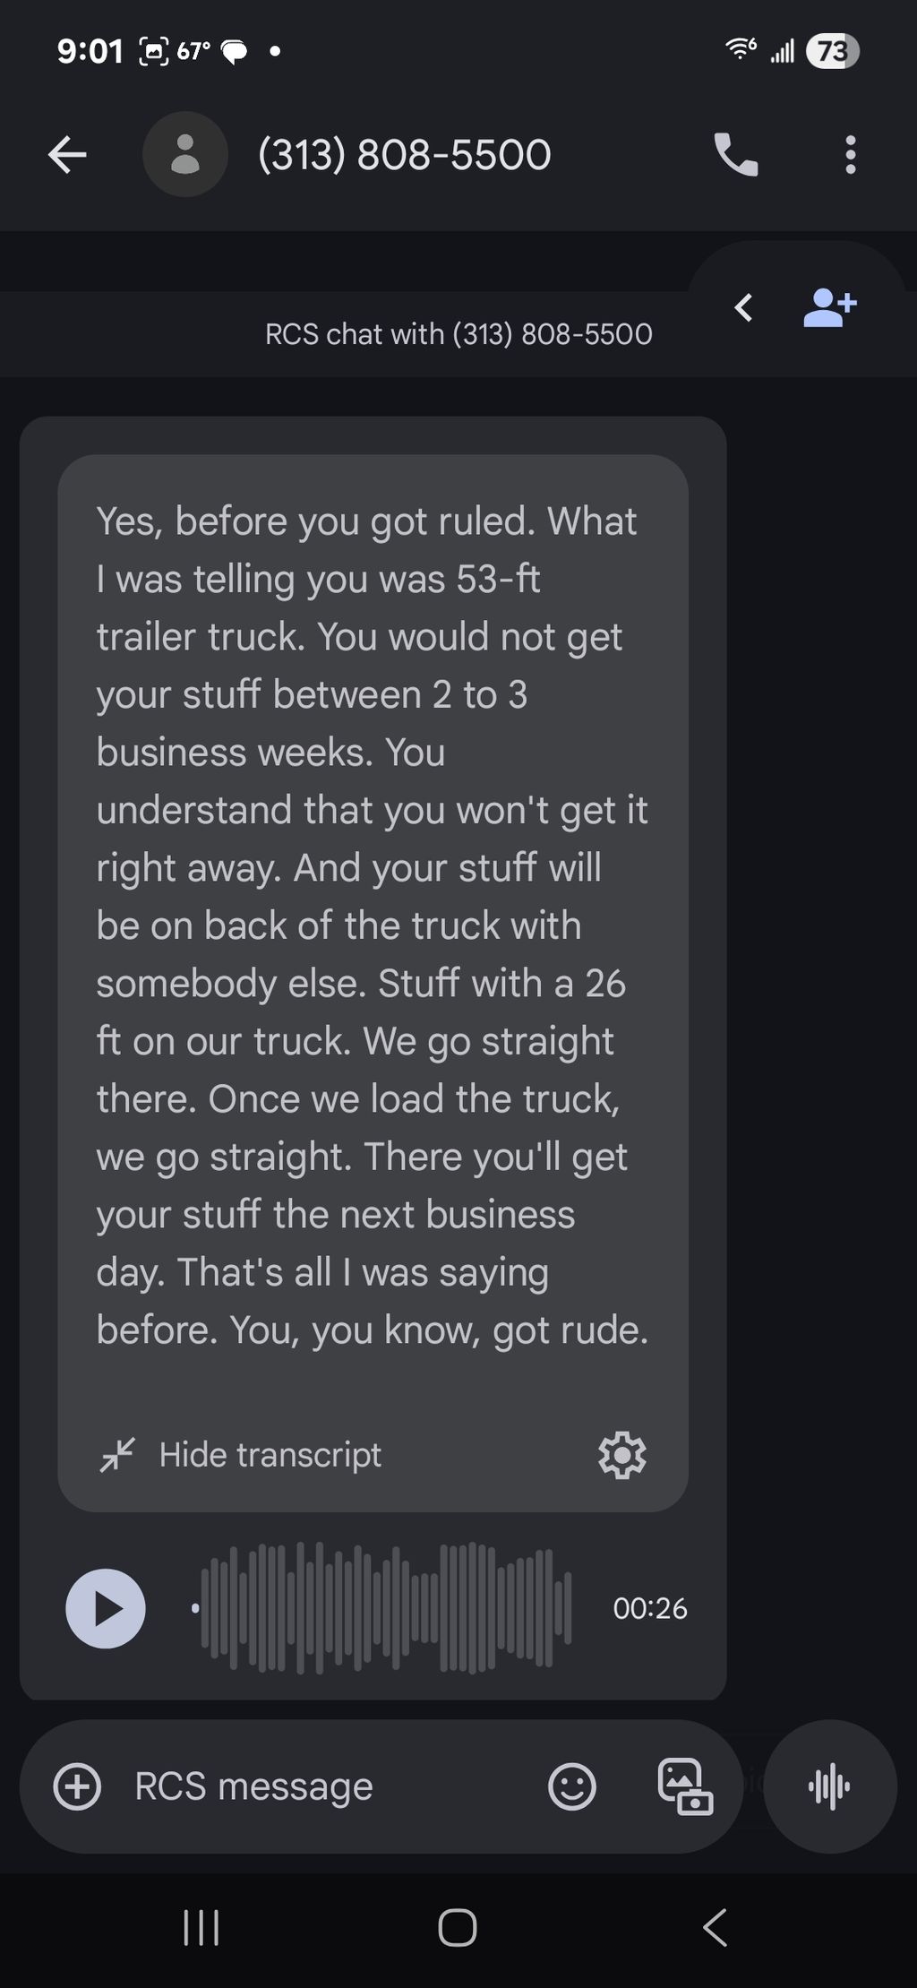Open the three-dot overflow menu
This screenshot has height=1988, width=917.
click(850, 155)
